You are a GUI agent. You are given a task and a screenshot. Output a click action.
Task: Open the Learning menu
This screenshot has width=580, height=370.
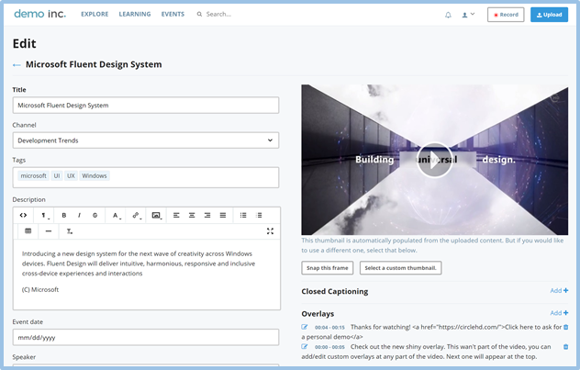click(135, 14)
